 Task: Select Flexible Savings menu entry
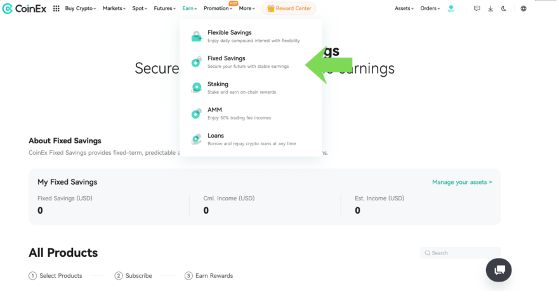229,32
